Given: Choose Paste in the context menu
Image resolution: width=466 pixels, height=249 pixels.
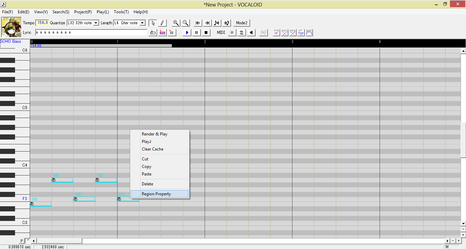Looking at the screenshot, I should coord(160,174).
